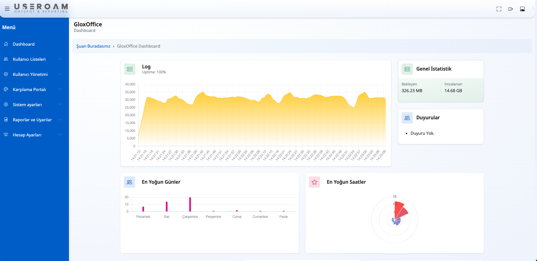The height and width of the screenshot is (261, 537).
Task: Click the En Yoğun Saatler star icon
Action: pyautogui.click(x=314, y=182)
